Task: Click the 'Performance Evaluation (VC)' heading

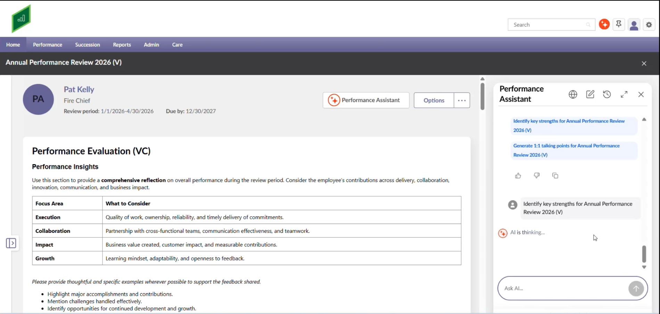Action: pyautogui.click(x=91, y=151)
